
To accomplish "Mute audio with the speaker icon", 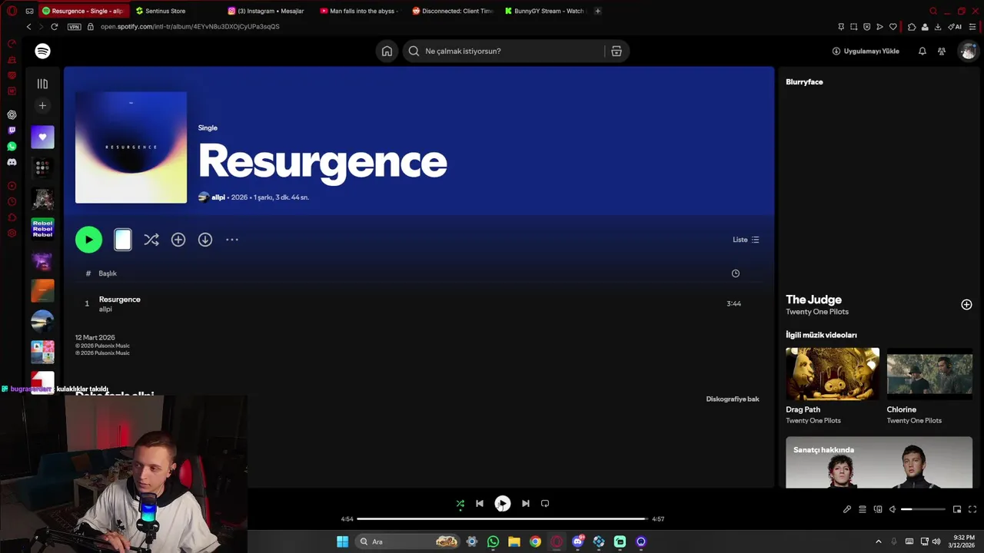I will pos(893,509).
